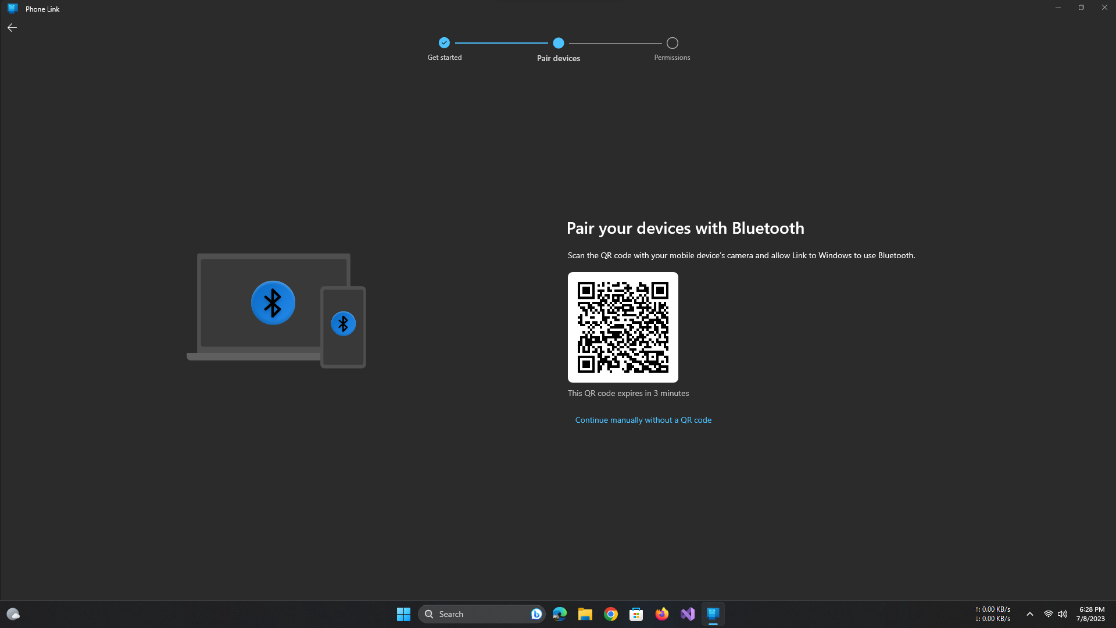Click the back arrow icon
This screenshot has height=628, width=1116.
point(12,28)
